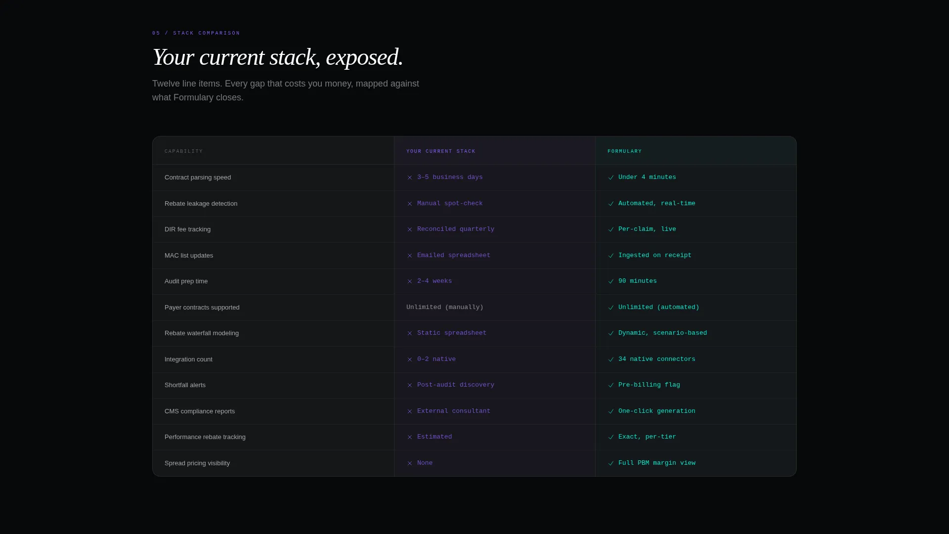Image resolution: width=949 pixels, height=534 pixels.
Task: Select the Capability column header
Action: 184,151
